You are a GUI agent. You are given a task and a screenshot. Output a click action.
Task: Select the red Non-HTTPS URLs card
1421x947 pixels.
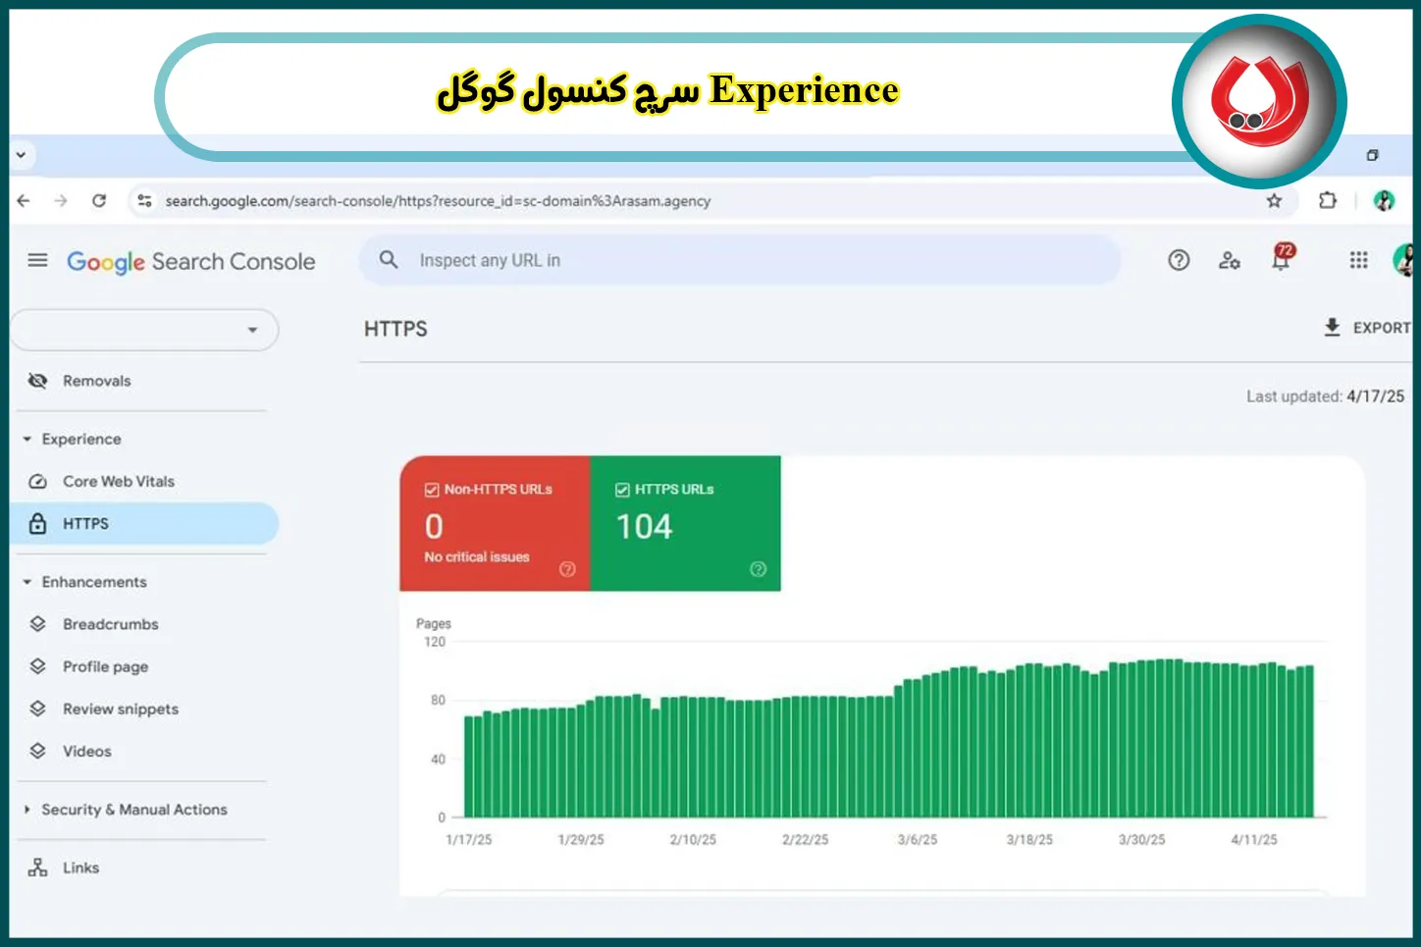point(495,523)
